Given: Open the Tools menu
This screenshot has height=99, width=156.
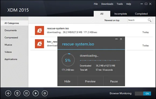Looking at the screenshot, I should click(x=120, y=4).
